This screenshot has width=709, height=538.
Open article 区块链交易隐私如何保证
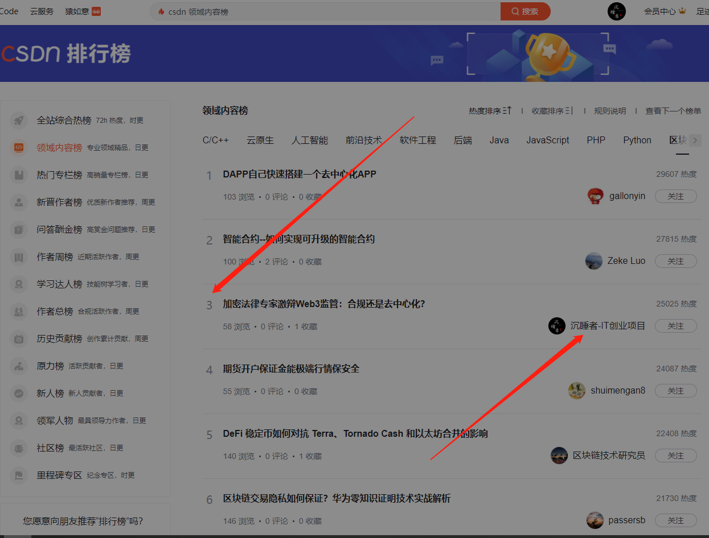click(337, 498)
